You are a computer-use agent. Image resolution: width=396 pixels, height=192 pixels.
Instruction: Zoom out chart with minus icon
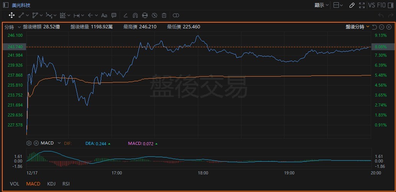[x=382, y=27]
